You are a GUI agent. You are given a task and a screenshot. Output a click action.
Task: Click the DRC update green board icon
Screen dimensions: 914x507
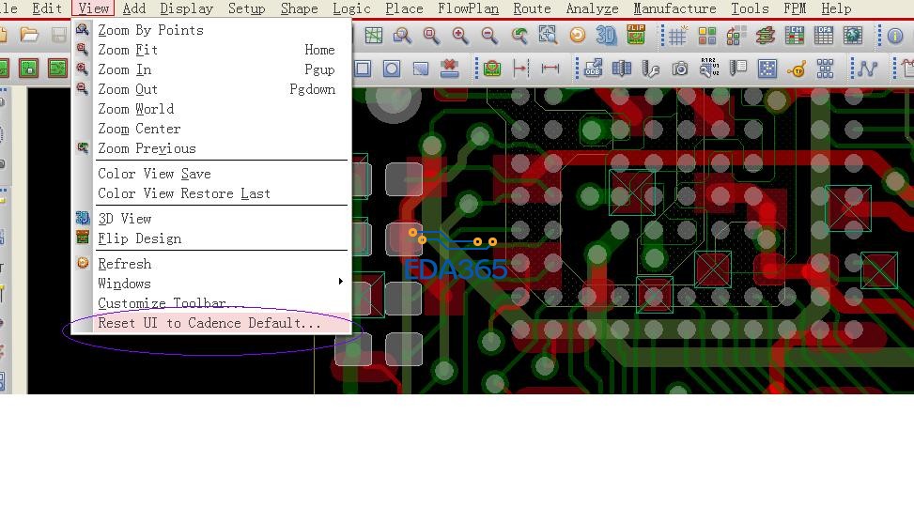[x=492, y=69]
